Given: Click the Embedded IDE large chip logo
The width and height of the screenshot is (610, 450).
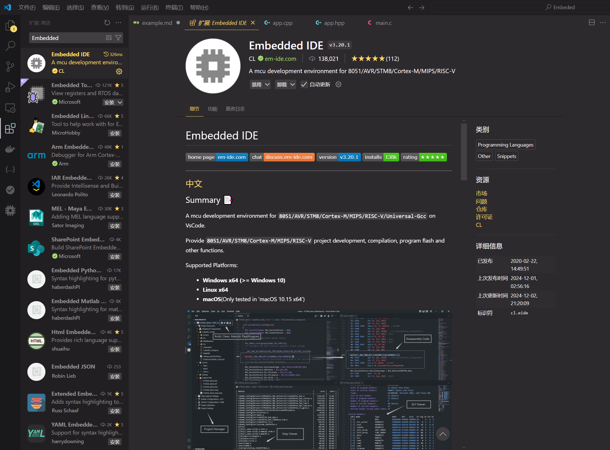Looking at the screenshot, I should [x=213, y=66].
